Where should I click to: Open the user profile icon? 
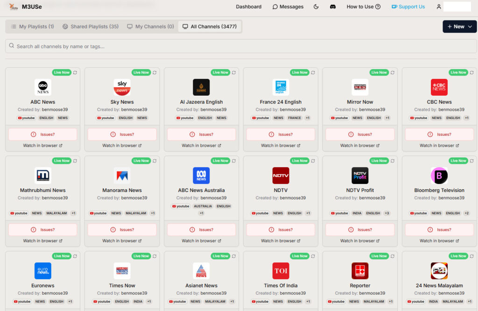(x=439, y=7)
